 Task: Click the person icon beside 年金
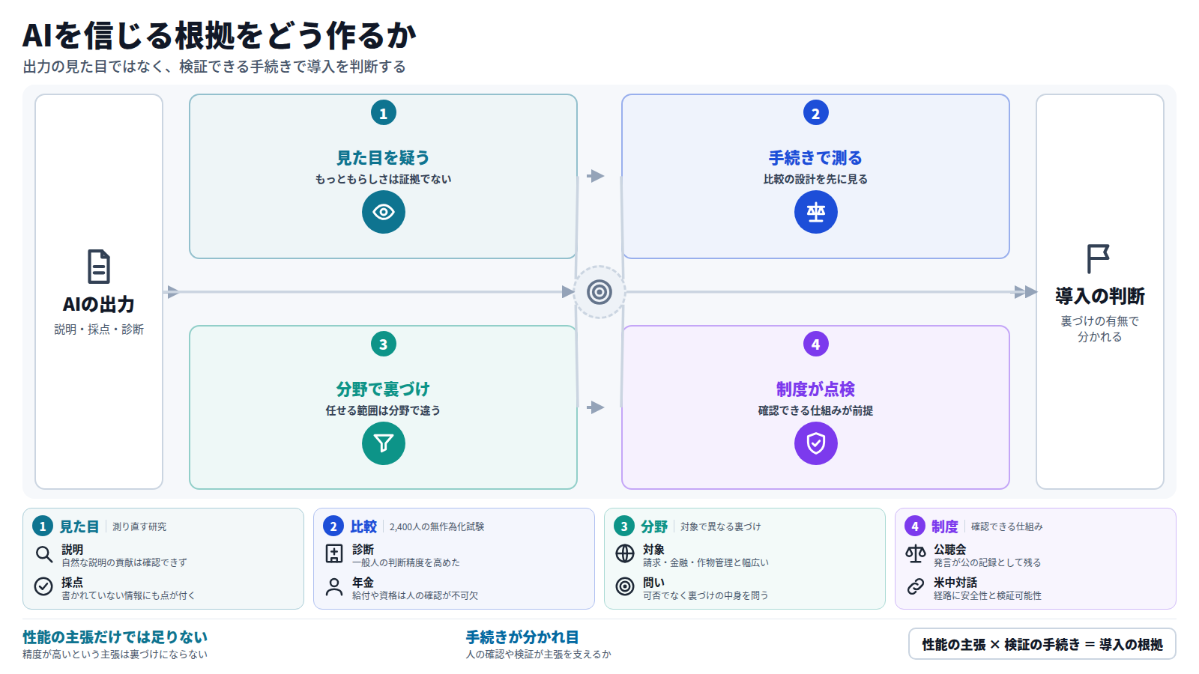click(x=334, y=586)
